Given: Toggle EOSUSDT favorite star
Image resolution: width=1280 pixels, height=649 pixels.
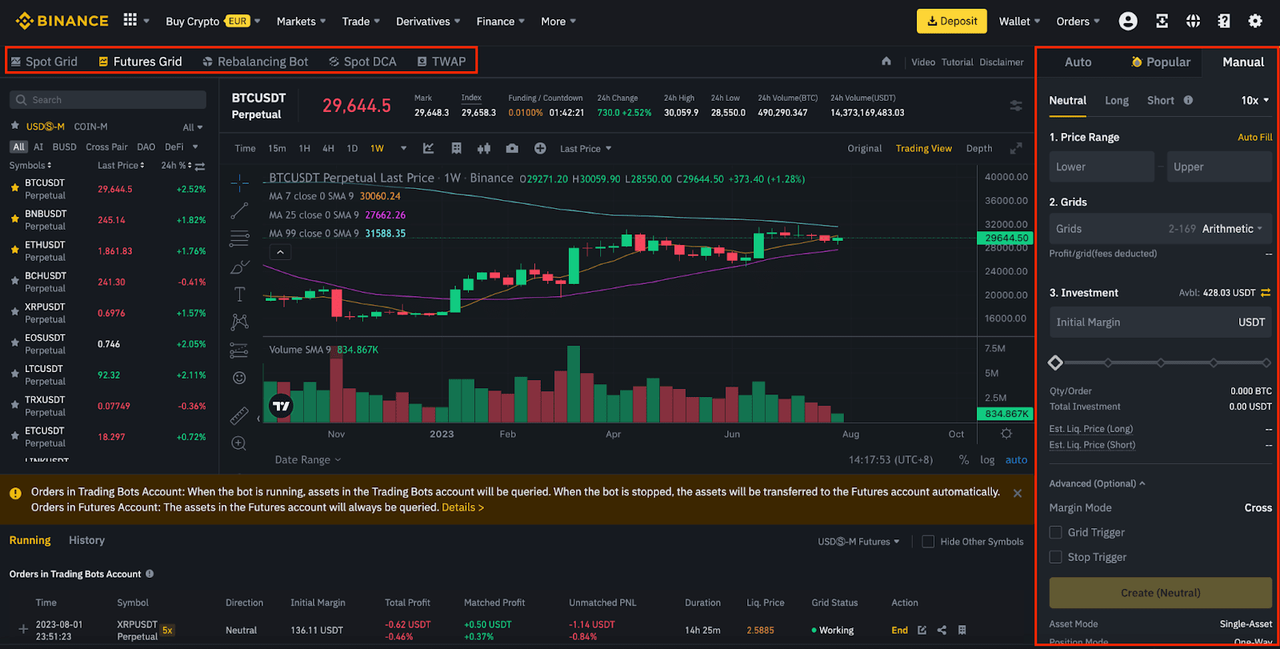Looking at the screenshot, I should (14, 343).
